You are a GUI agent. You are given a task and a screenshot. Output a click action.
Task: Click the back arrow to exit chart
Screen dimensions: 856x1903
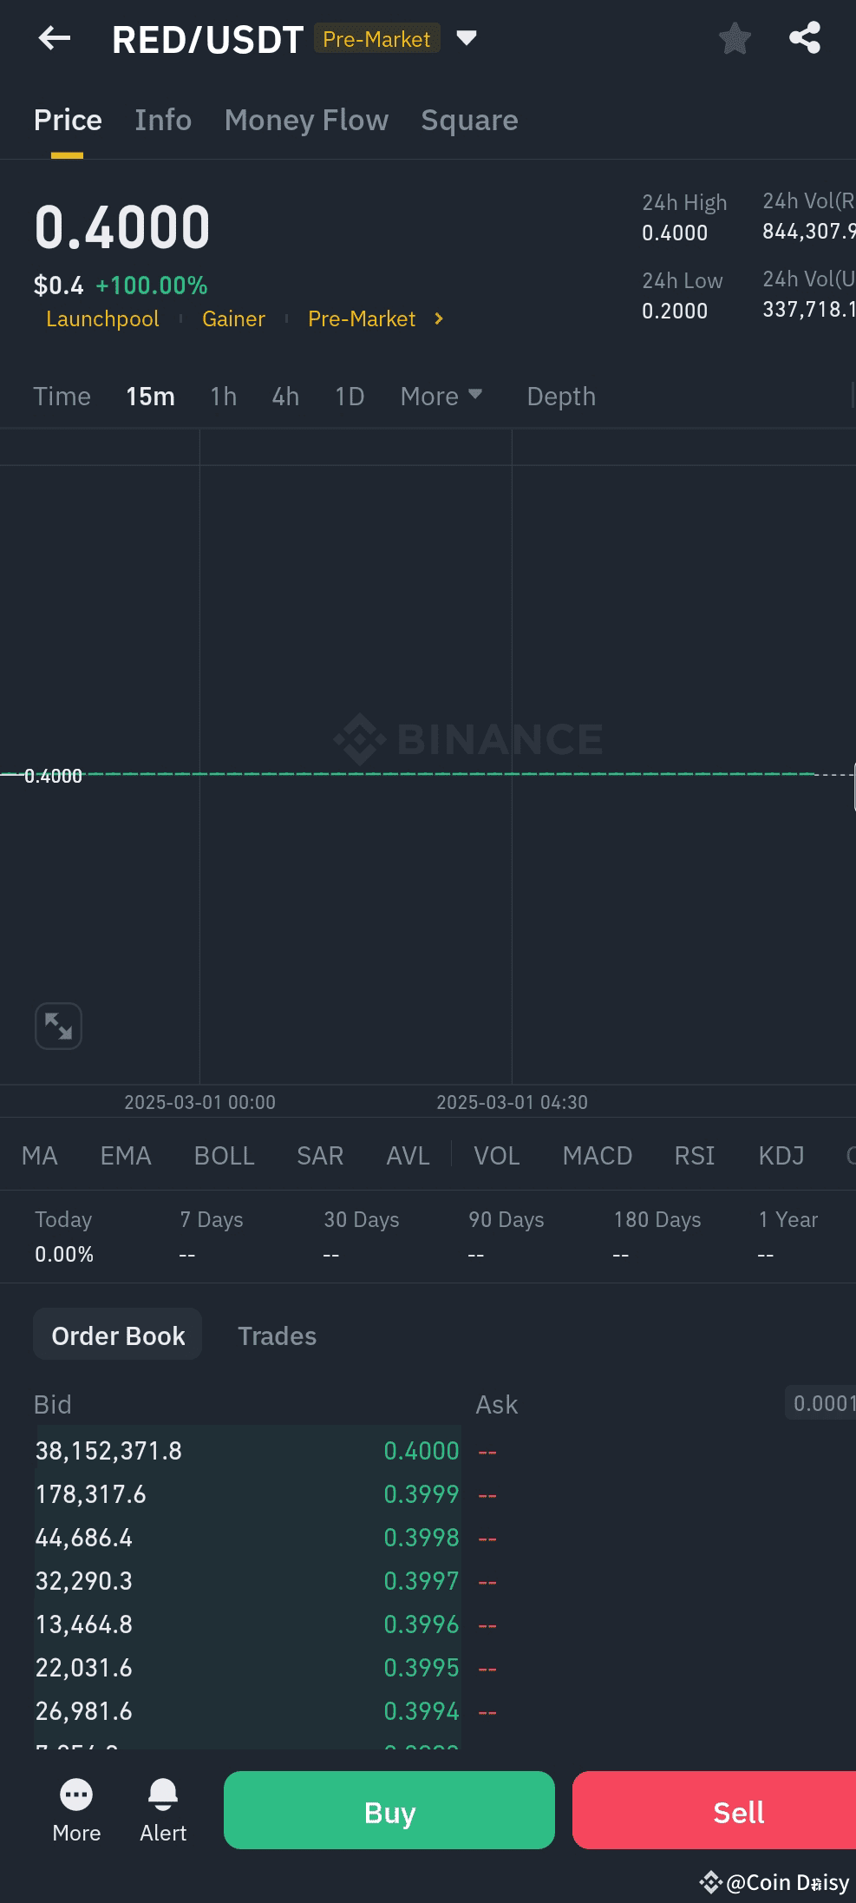click(x=55, y=37)
